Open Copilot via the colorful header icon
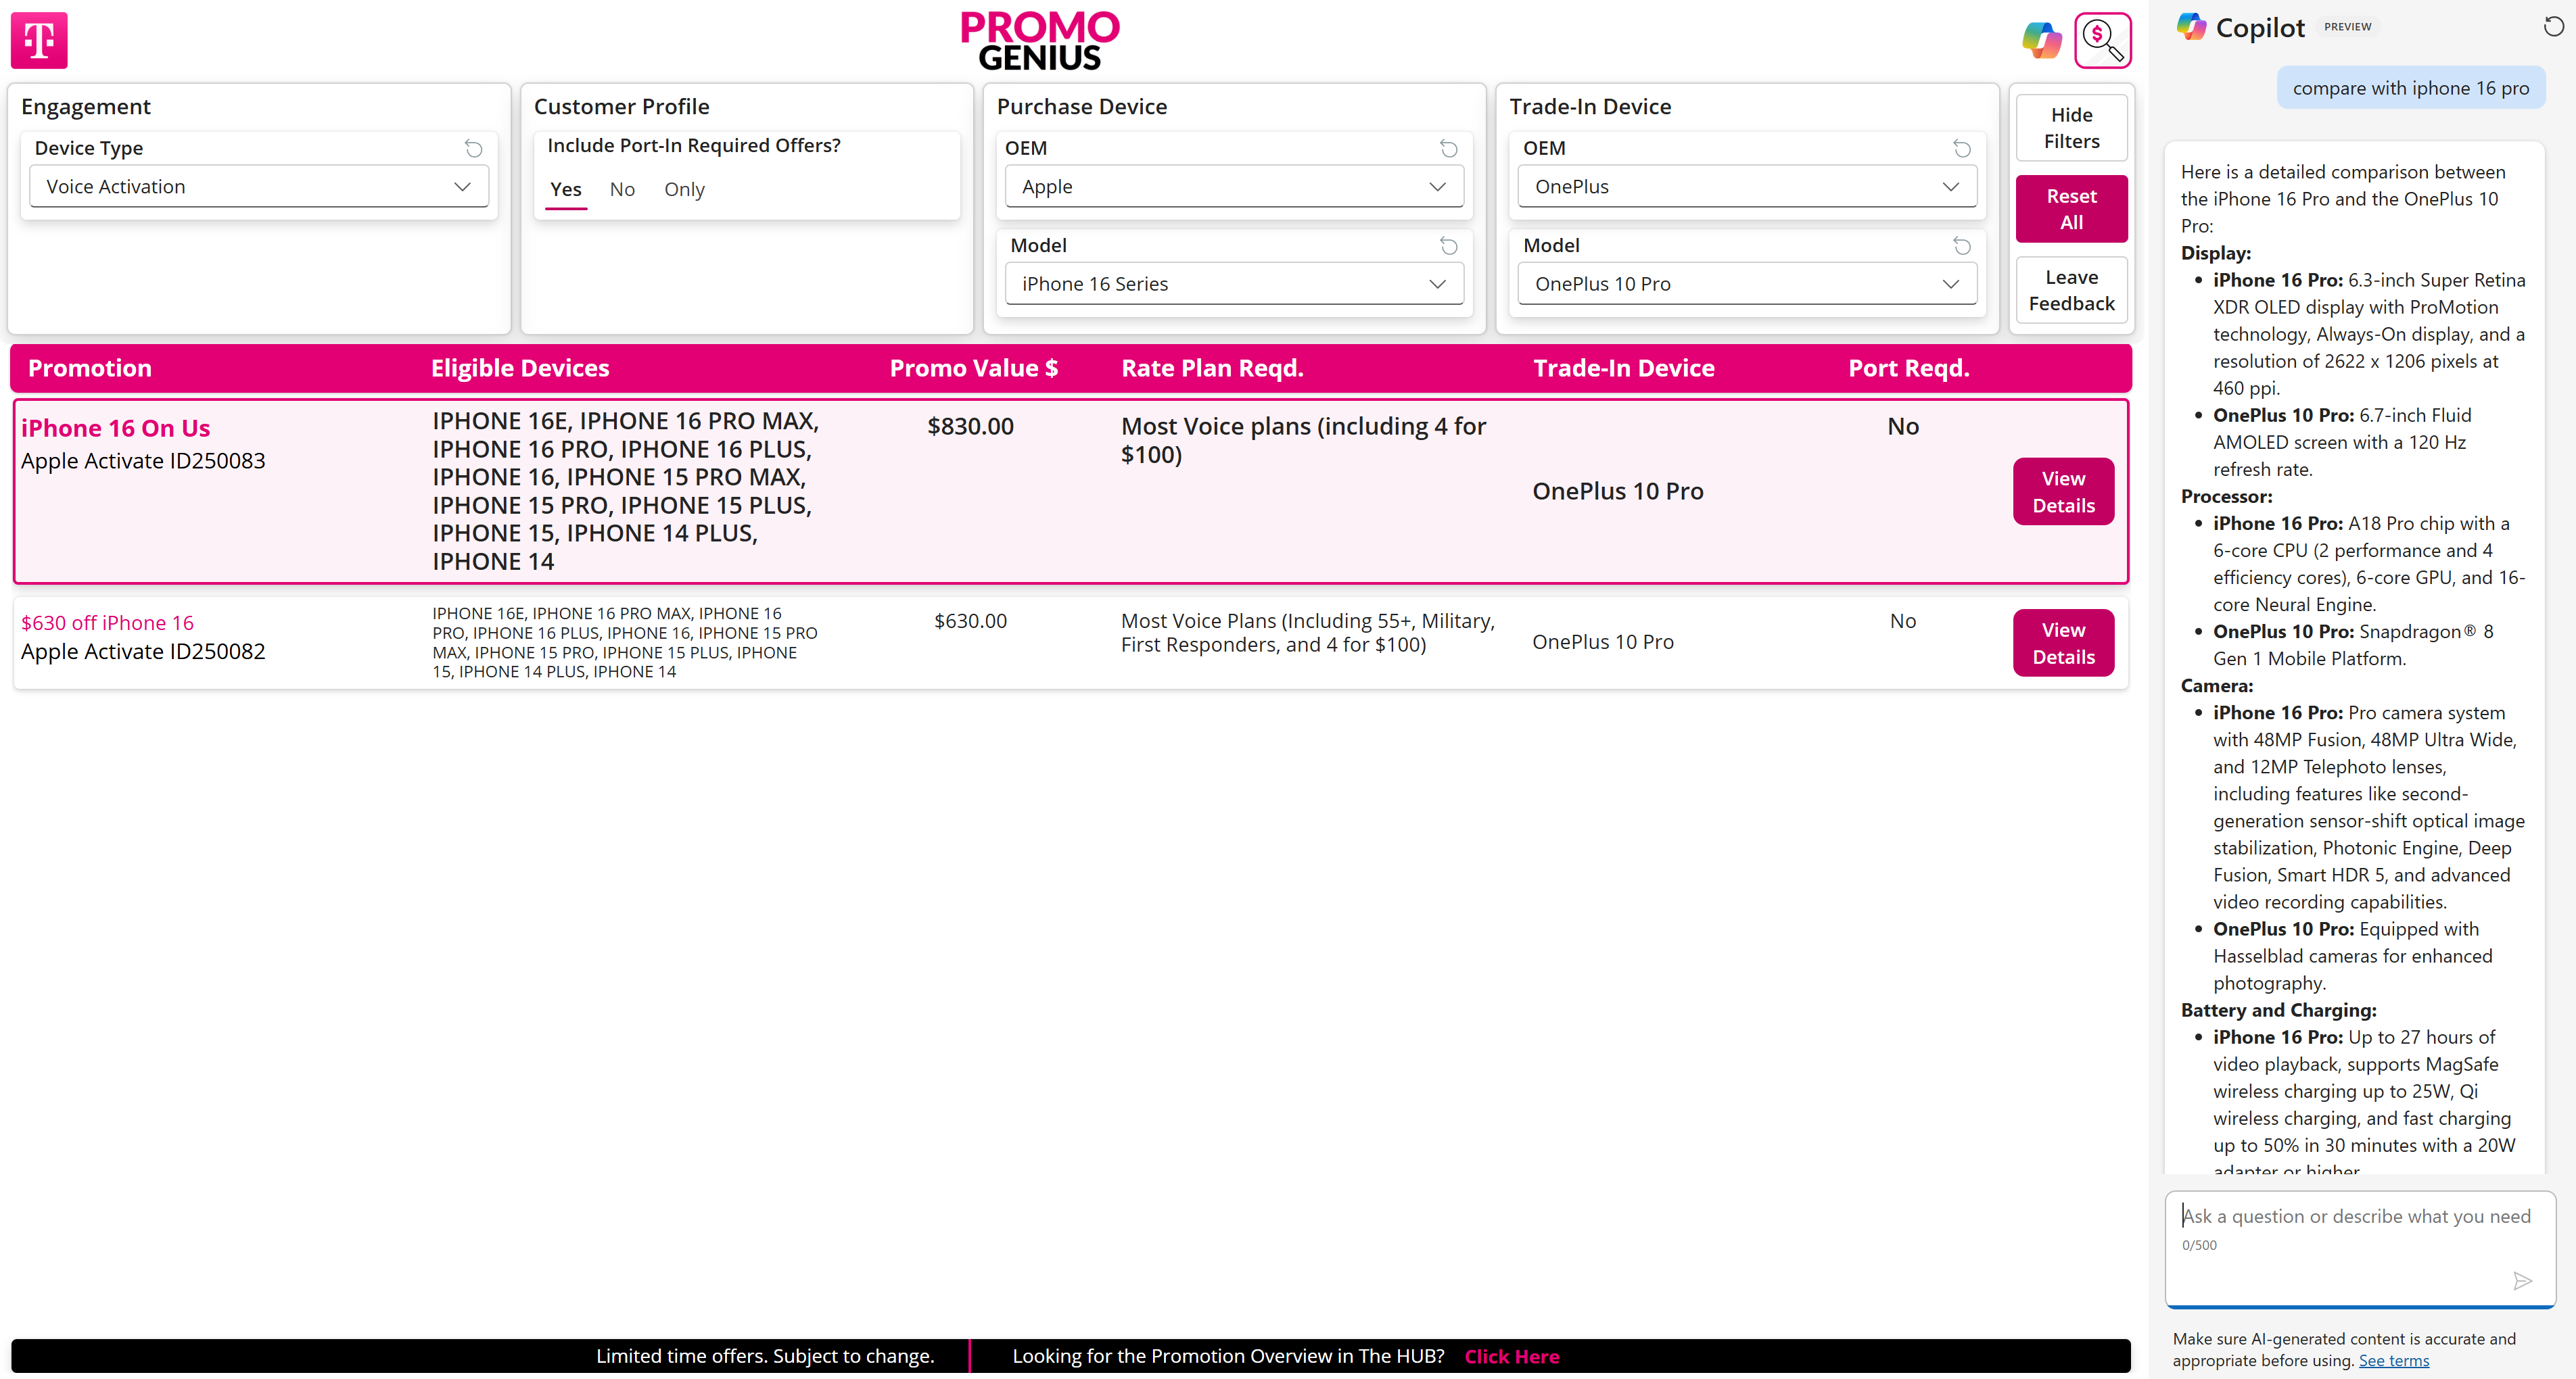Screen dimensions: 2576x1379 [x=2041, y=40]
